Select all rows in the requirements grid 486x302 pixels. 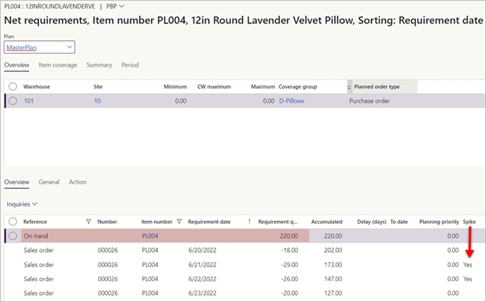13,221
